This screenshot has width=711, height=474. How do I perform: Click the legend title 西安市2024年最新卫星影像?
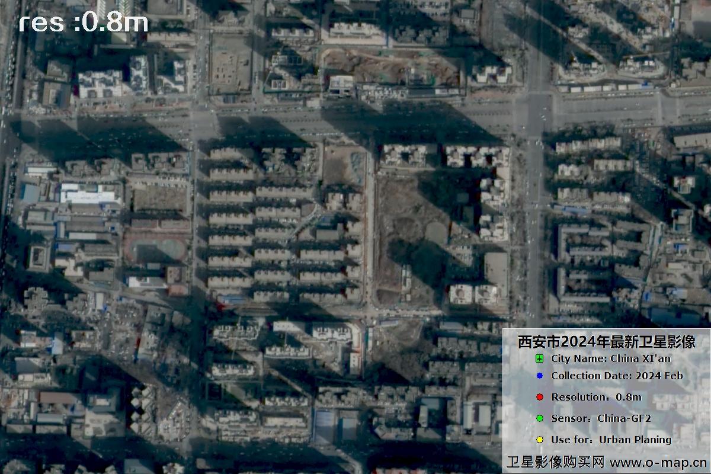pos(606,342)
